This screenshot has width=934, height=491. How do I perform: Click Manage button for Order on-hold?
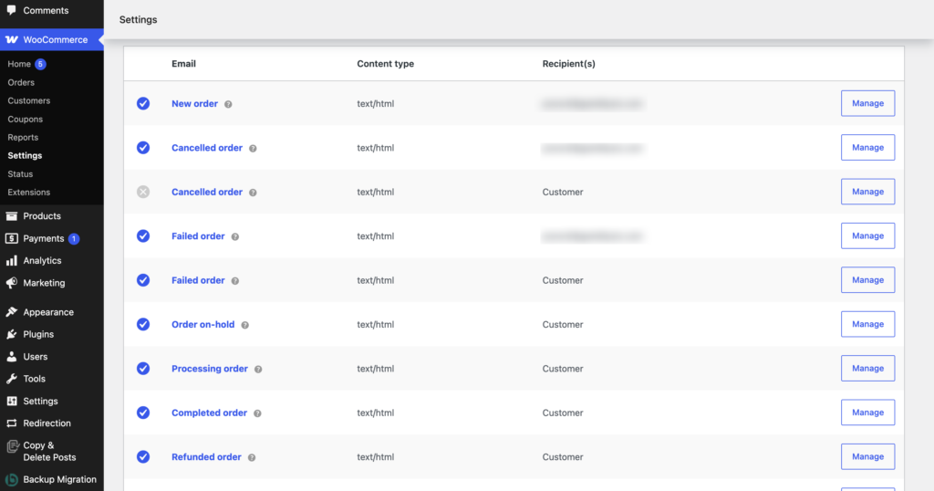pos(868,324)
